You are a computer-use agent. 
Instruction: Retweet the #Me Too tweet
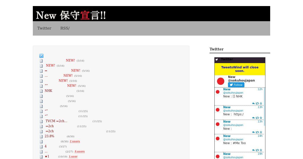tap(257, 150)
